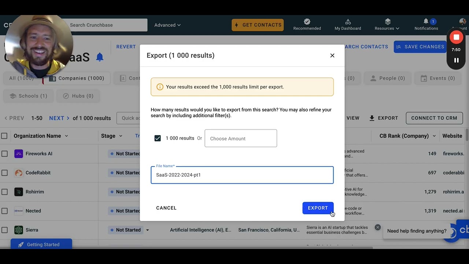
Task: Open the CodeRabbit organization link
Action: (x=38, y=173)
